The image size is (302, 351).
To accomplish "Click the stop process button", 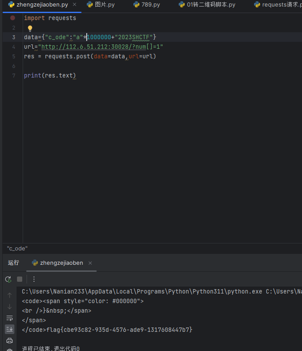I will [x=20, y=279].
